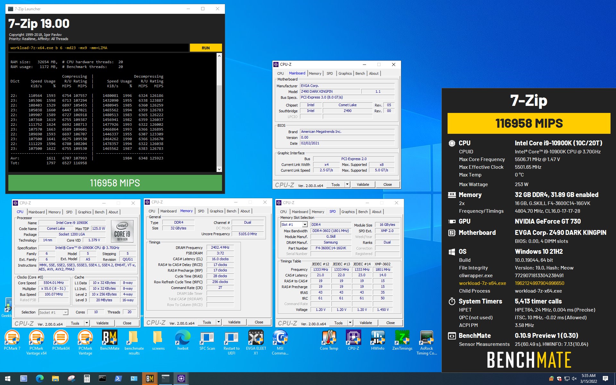Expand the Tools dropdown arrow in the CPU-Z Memory window
Viewport: 616px width, 385px height.
click(218, 322)
